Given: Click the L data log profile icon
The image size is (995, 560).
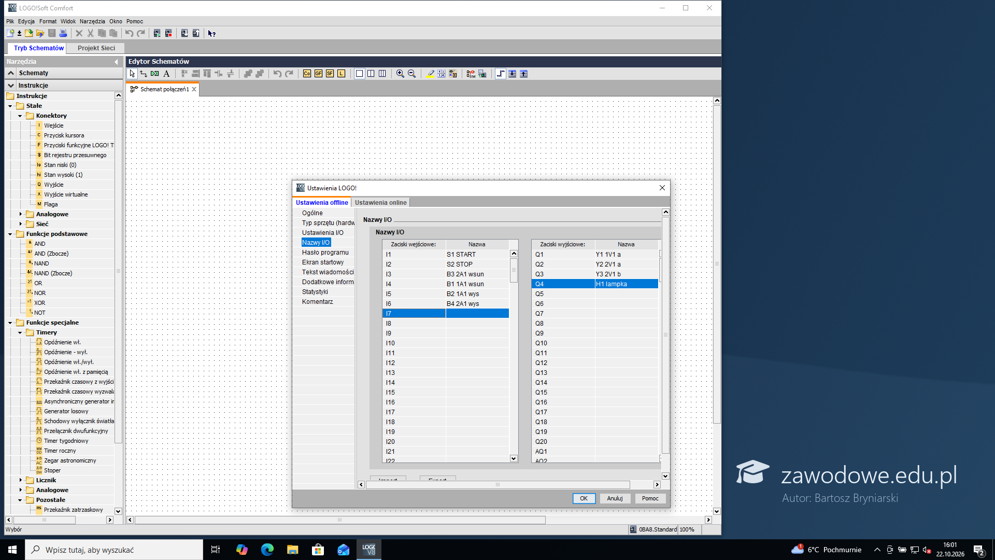Looking at the screenshot, I should (x=341, y=74).
